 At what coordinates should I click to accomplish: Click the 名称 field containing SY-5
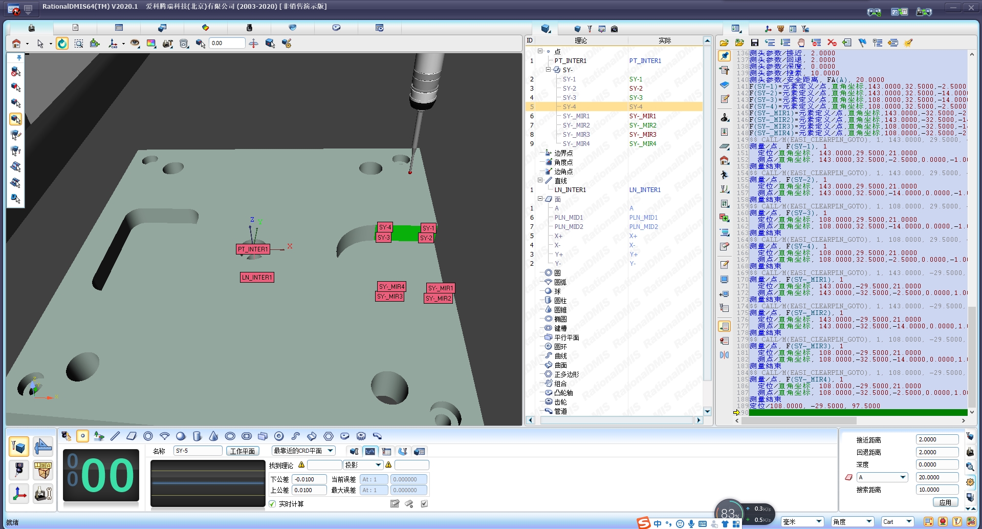pyautogui.click(x=198, y=451)
